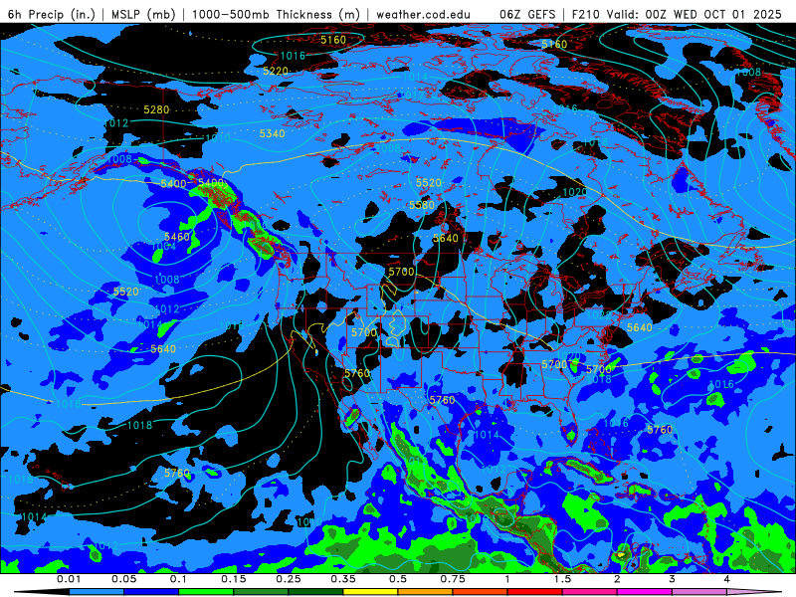The width and height of the screenshot is (796, 597).
Task: Click the '06Z GEFS' model run label
Action: [x=527, y=14]
